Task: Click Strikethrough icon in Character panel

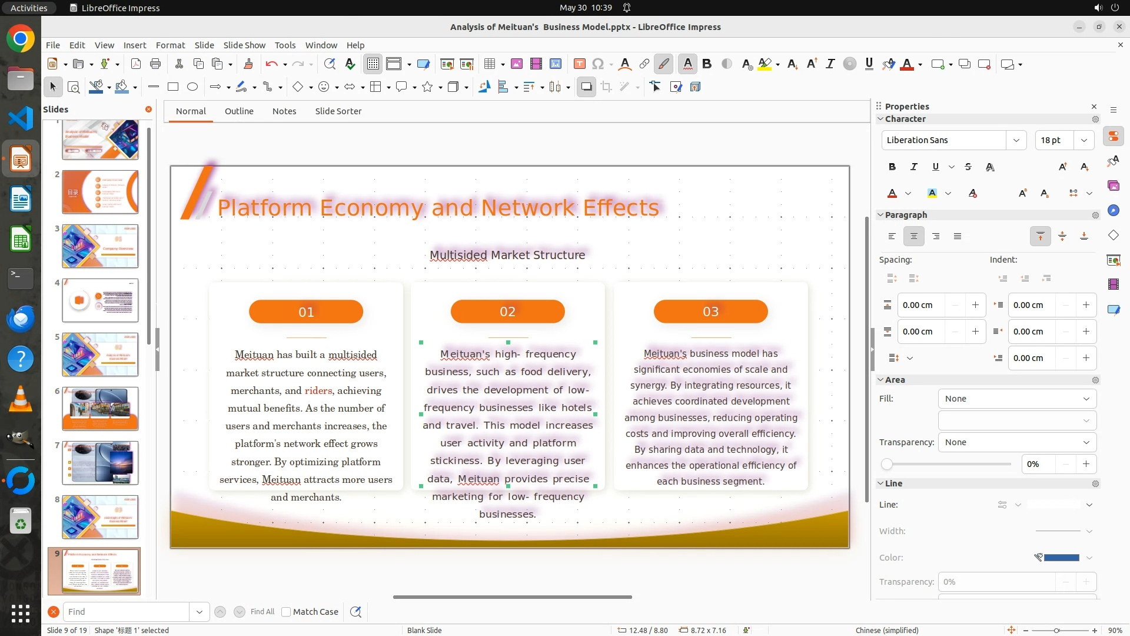Action: (968, 167)
